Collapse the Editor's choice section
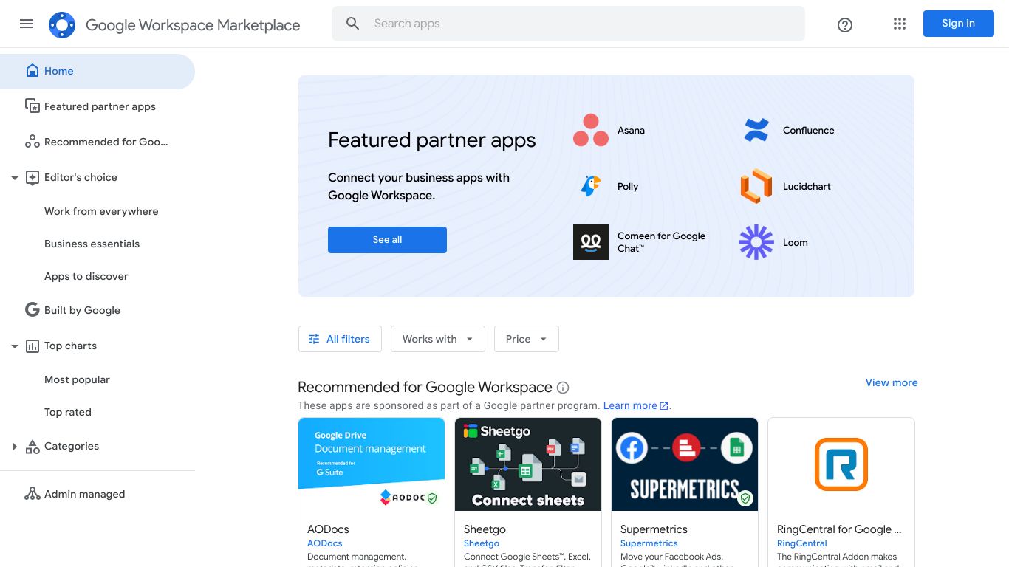This screenshot has height=567, width=1009. (x=14, y=178)
